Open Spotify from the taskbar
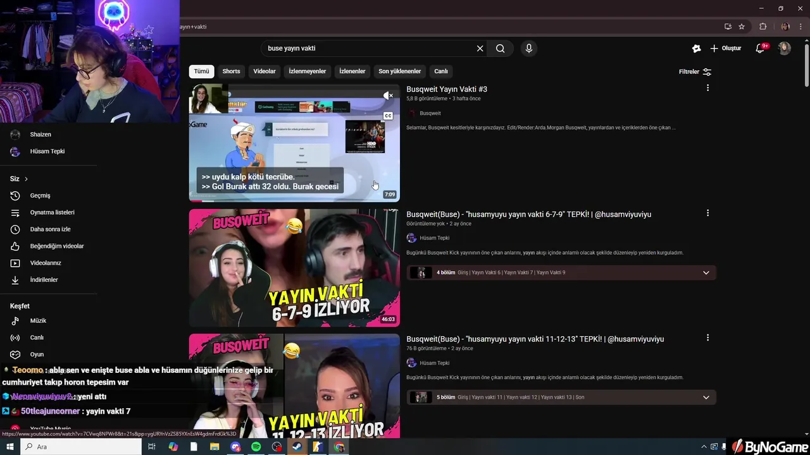The height and width of the screenshot is (455, 810). tap(256, 447)
